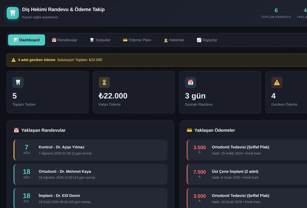
Task: Open Ortodonti appointment with Dr. Mehmet Kaya
Action: pyautogui.click(x=90, y=174)
